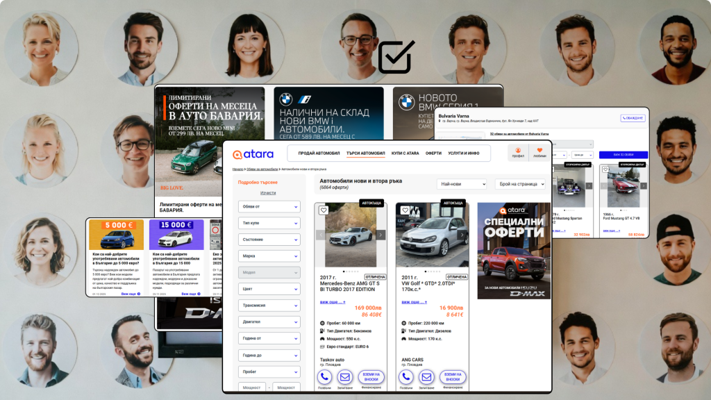
Task: Go to Обяви за автомобили breadcrumb
Action: pos(262,169)
